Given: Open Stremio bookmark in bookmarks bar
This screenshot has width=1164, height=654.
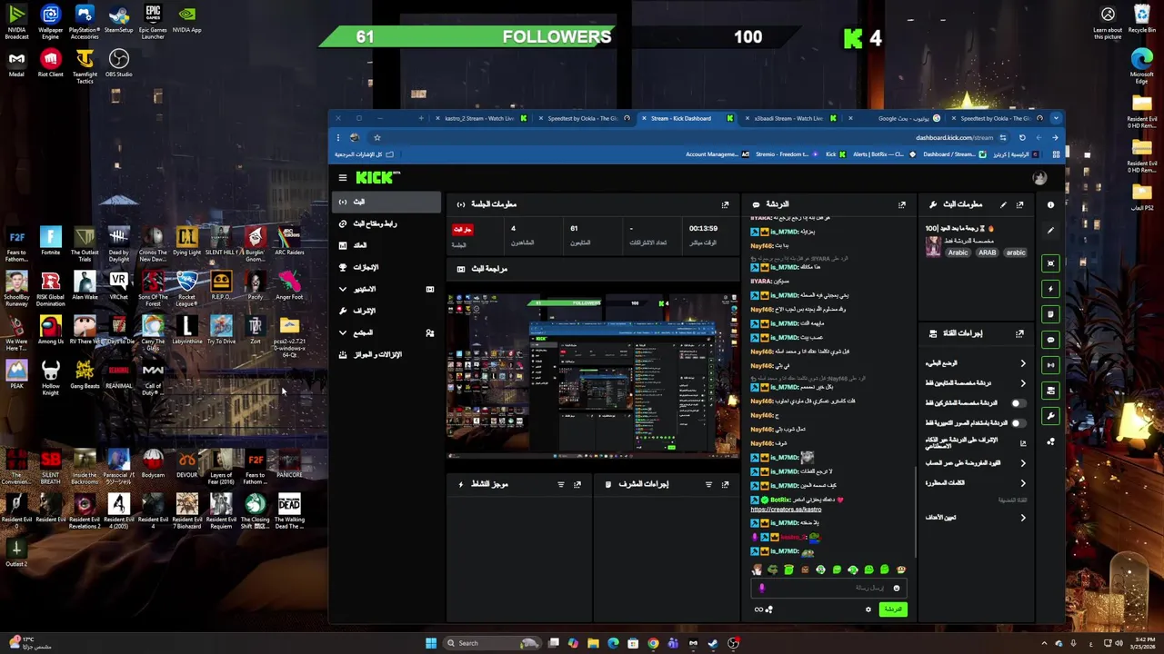Looking at the screenshot, I should click(787, 154).
